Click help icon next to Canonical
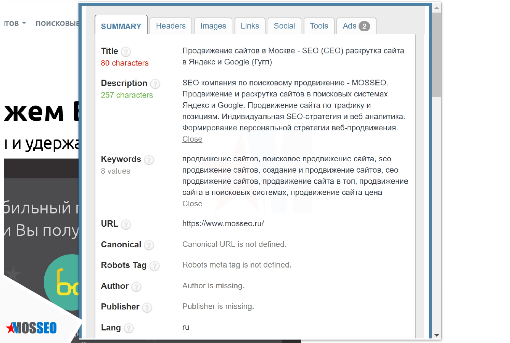Image resolution: width=510 pixels, height=343 pixels. tap(149, 245)
